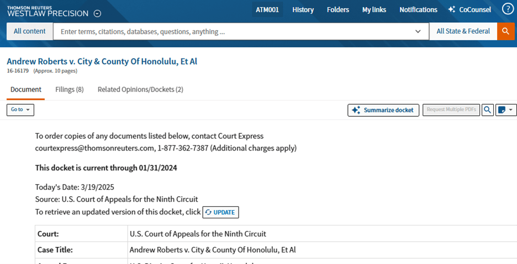Click the Notifications link

[x=418, y=9]
